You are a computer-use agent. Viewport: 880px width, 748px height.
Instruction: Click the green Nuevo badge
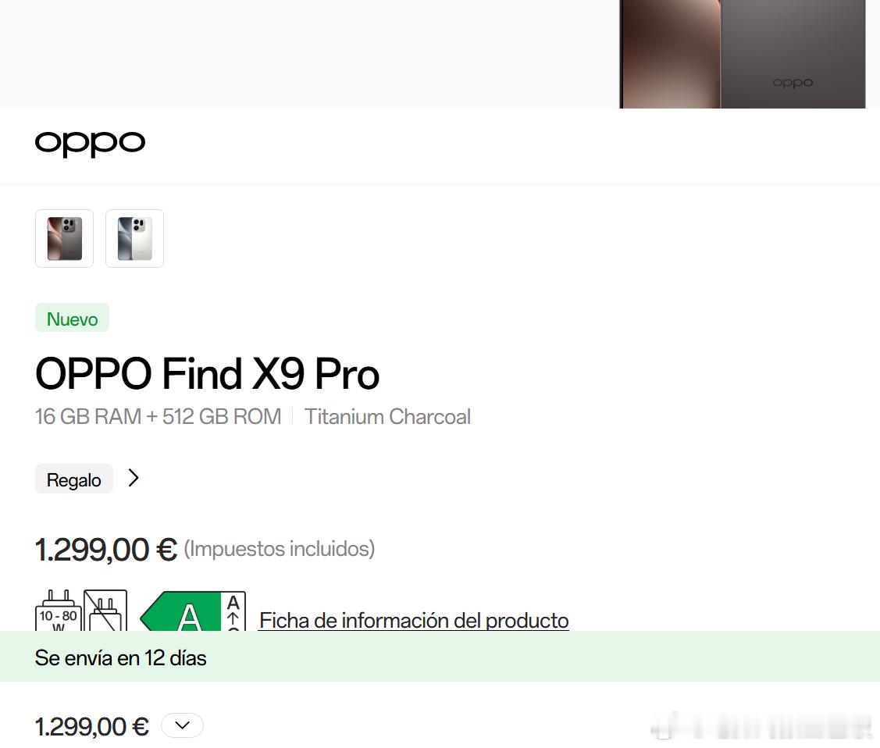(x=72, y=318)
